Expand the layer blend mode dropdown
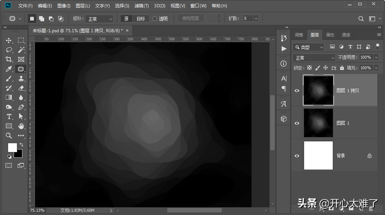Viewport: 385px width, 215px height. (x=314, y=58)
